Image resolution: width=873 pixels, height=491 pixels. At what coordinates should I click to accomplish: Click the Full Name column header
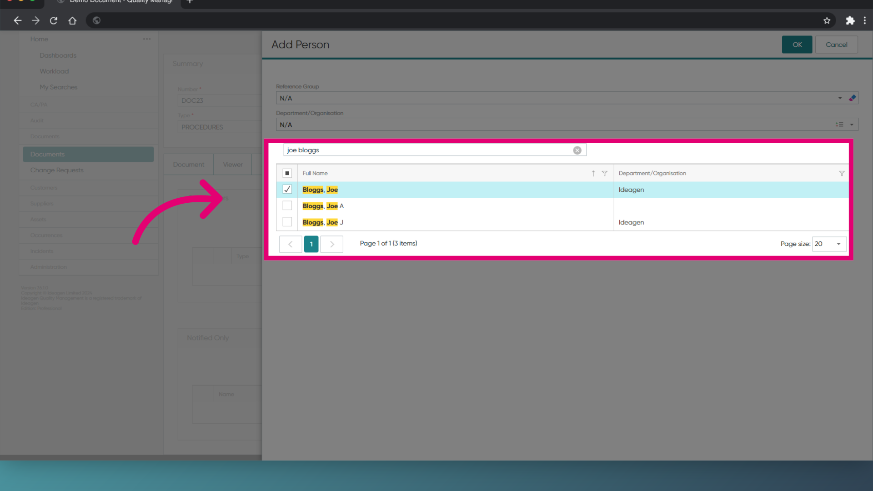315,173
